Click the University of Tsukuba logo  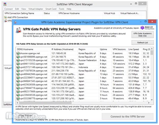pos(147,28)
